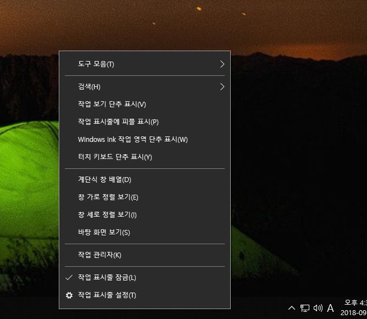Click the checkmark next to 작업 표시줄 잠금
This screenshot has width=367, height=319.
coord(69,278)
